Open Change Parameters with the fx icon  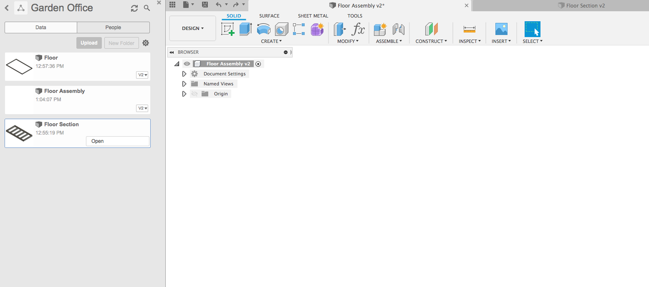pos(359,28)
